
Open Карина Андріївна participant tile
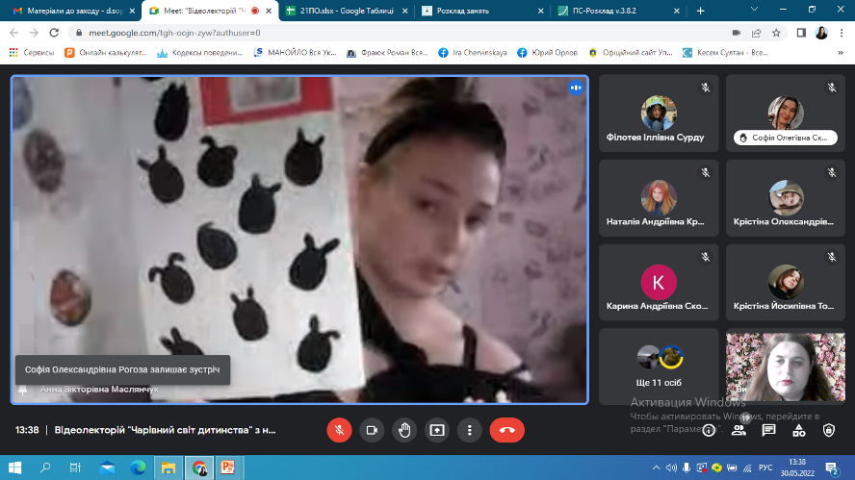pyautogui.click(x=659, y=282)
